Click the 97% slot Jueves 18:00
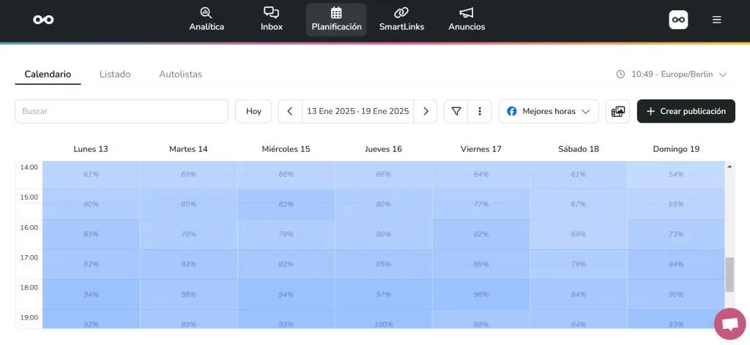750x345 pixels. 384,295
